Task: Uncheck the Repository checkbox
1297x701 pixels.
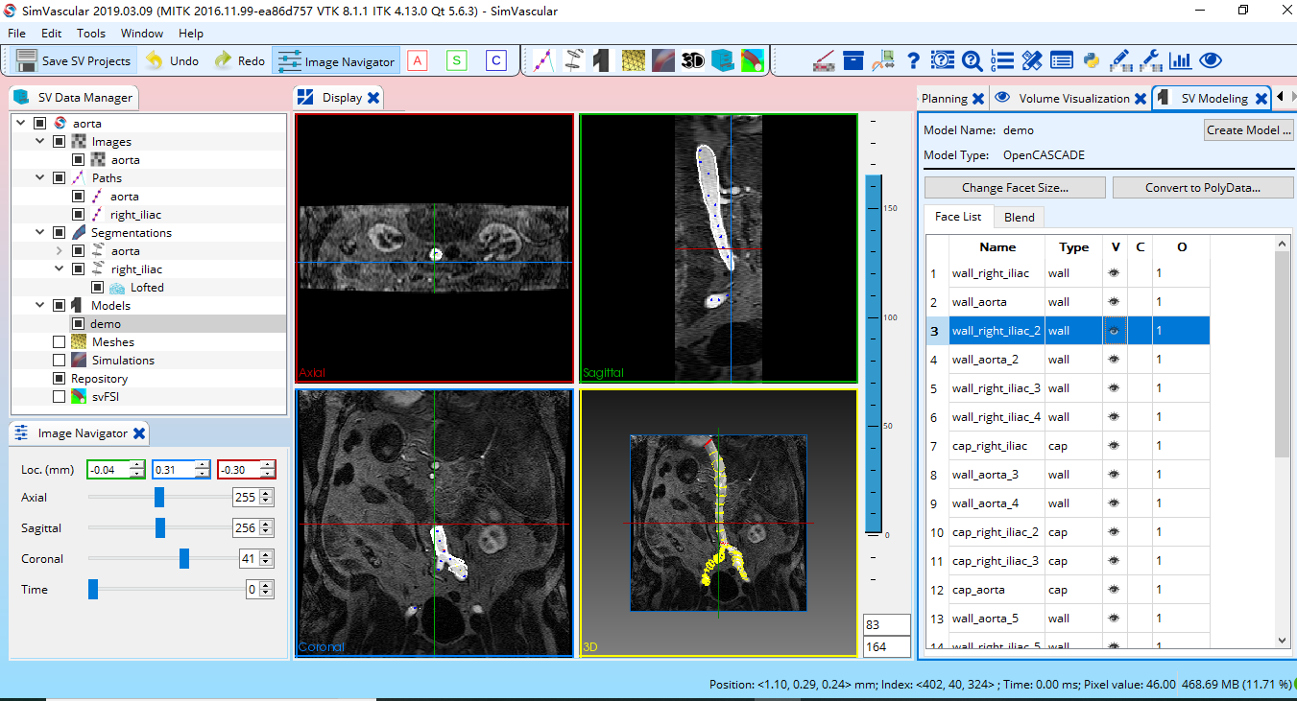Action: tap(60, 379)
